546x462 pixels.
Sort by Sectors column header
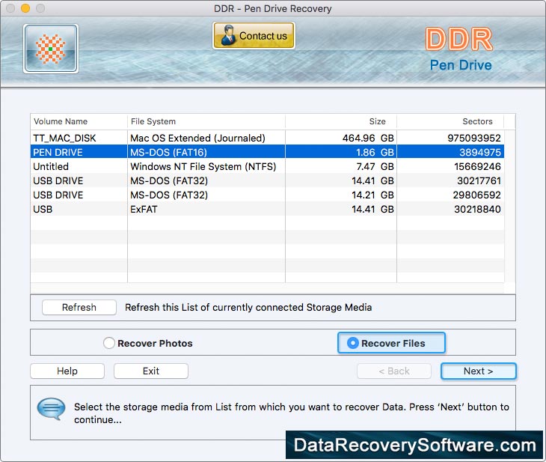(450, 121)
